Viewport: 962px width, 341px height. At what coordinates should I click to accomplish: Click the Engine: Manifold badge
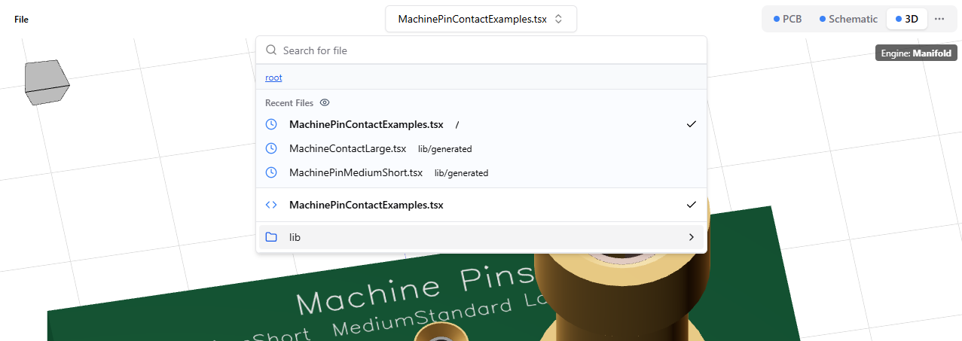click(916, 53)
